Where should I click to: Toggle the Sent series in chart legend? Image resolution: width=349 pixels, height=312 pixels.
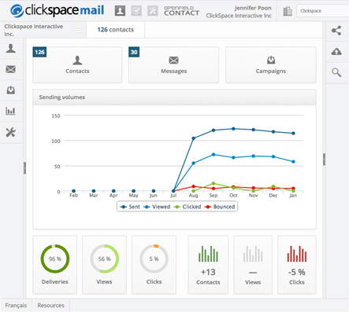click(130, 207)
